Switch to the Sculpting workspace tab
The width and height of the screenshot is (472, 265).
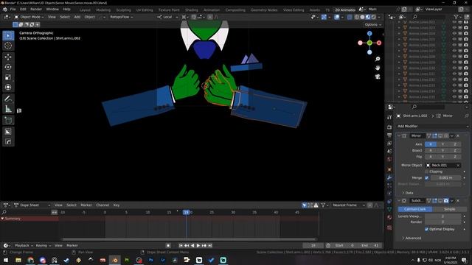point(123,10)
